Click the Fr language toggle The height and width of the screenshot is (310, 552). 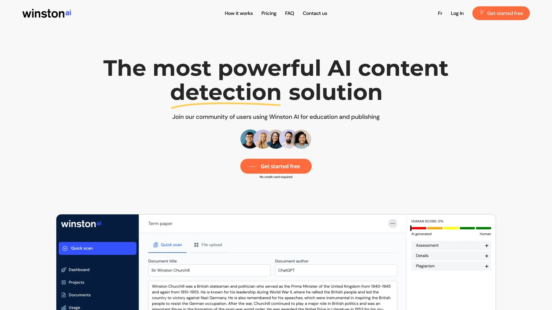click(439, 13)
